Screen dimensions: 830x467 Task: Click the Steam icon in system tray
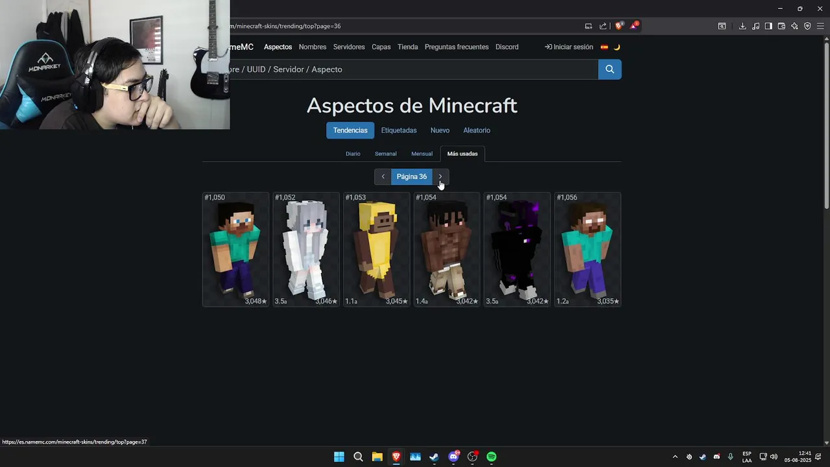tap(702, 457)
